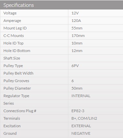Viewport: 123px width, 138px height.
Task: Click the 12mm Hole ID Bottom value
Action: coord(77,51)
